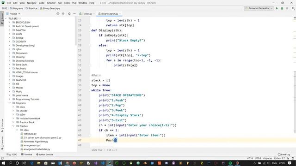
Task: Open Windows taskbar search
Action: tap(10, 163)
